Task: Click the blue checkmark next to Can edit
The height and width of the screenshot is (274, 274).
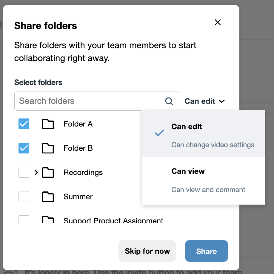Action: pos(159,133)
